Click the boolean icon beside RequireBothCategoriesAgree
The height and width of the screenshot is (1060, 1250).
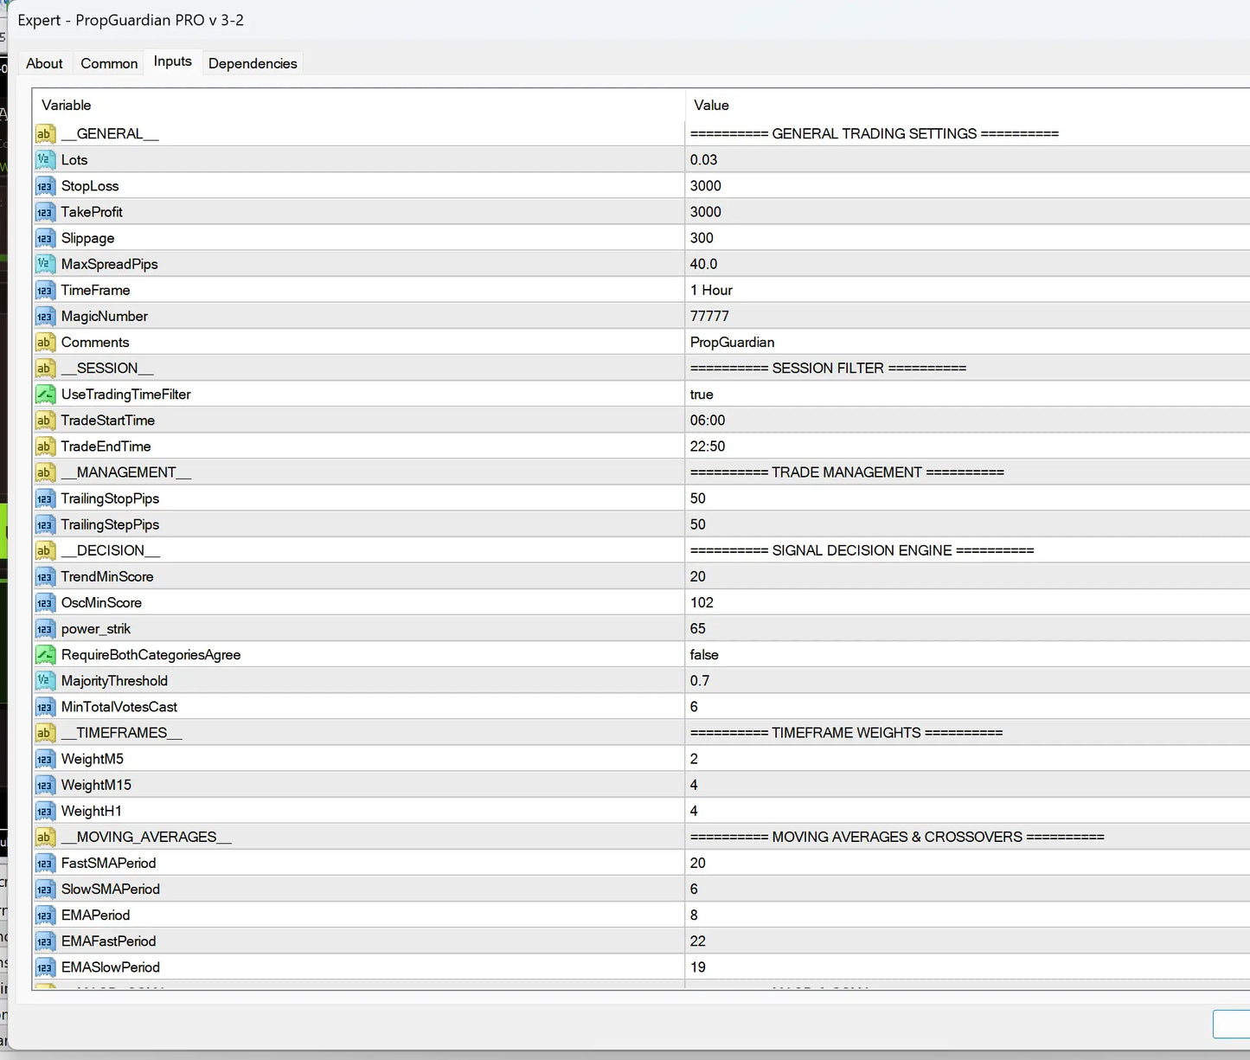(x=45, y=654)
